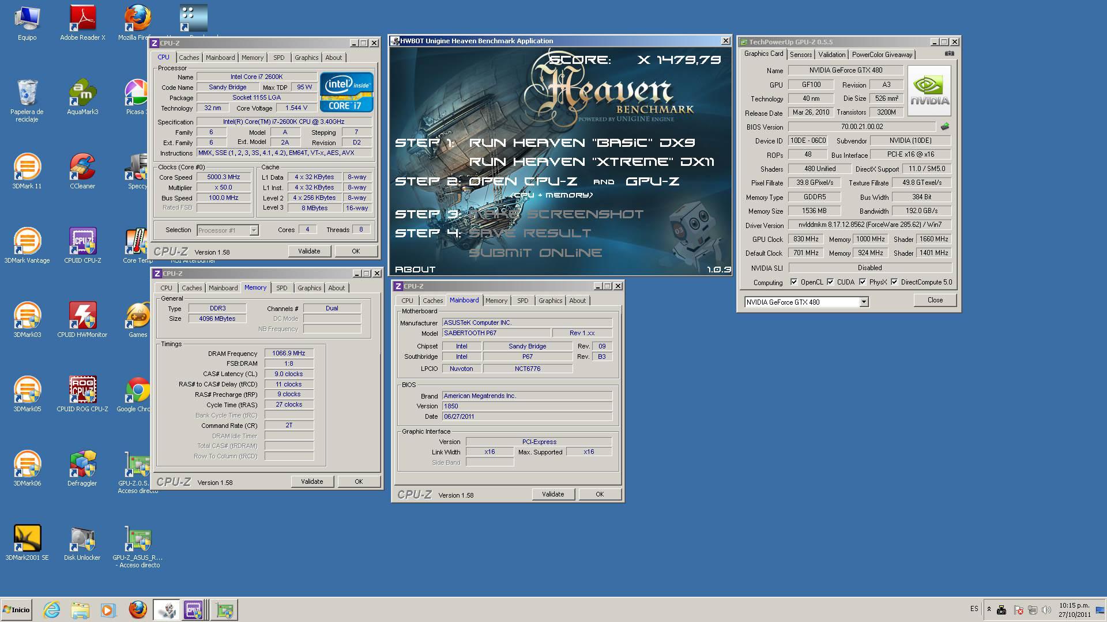Switch to Firefox in the taskbar

click(x=138, y=610)
